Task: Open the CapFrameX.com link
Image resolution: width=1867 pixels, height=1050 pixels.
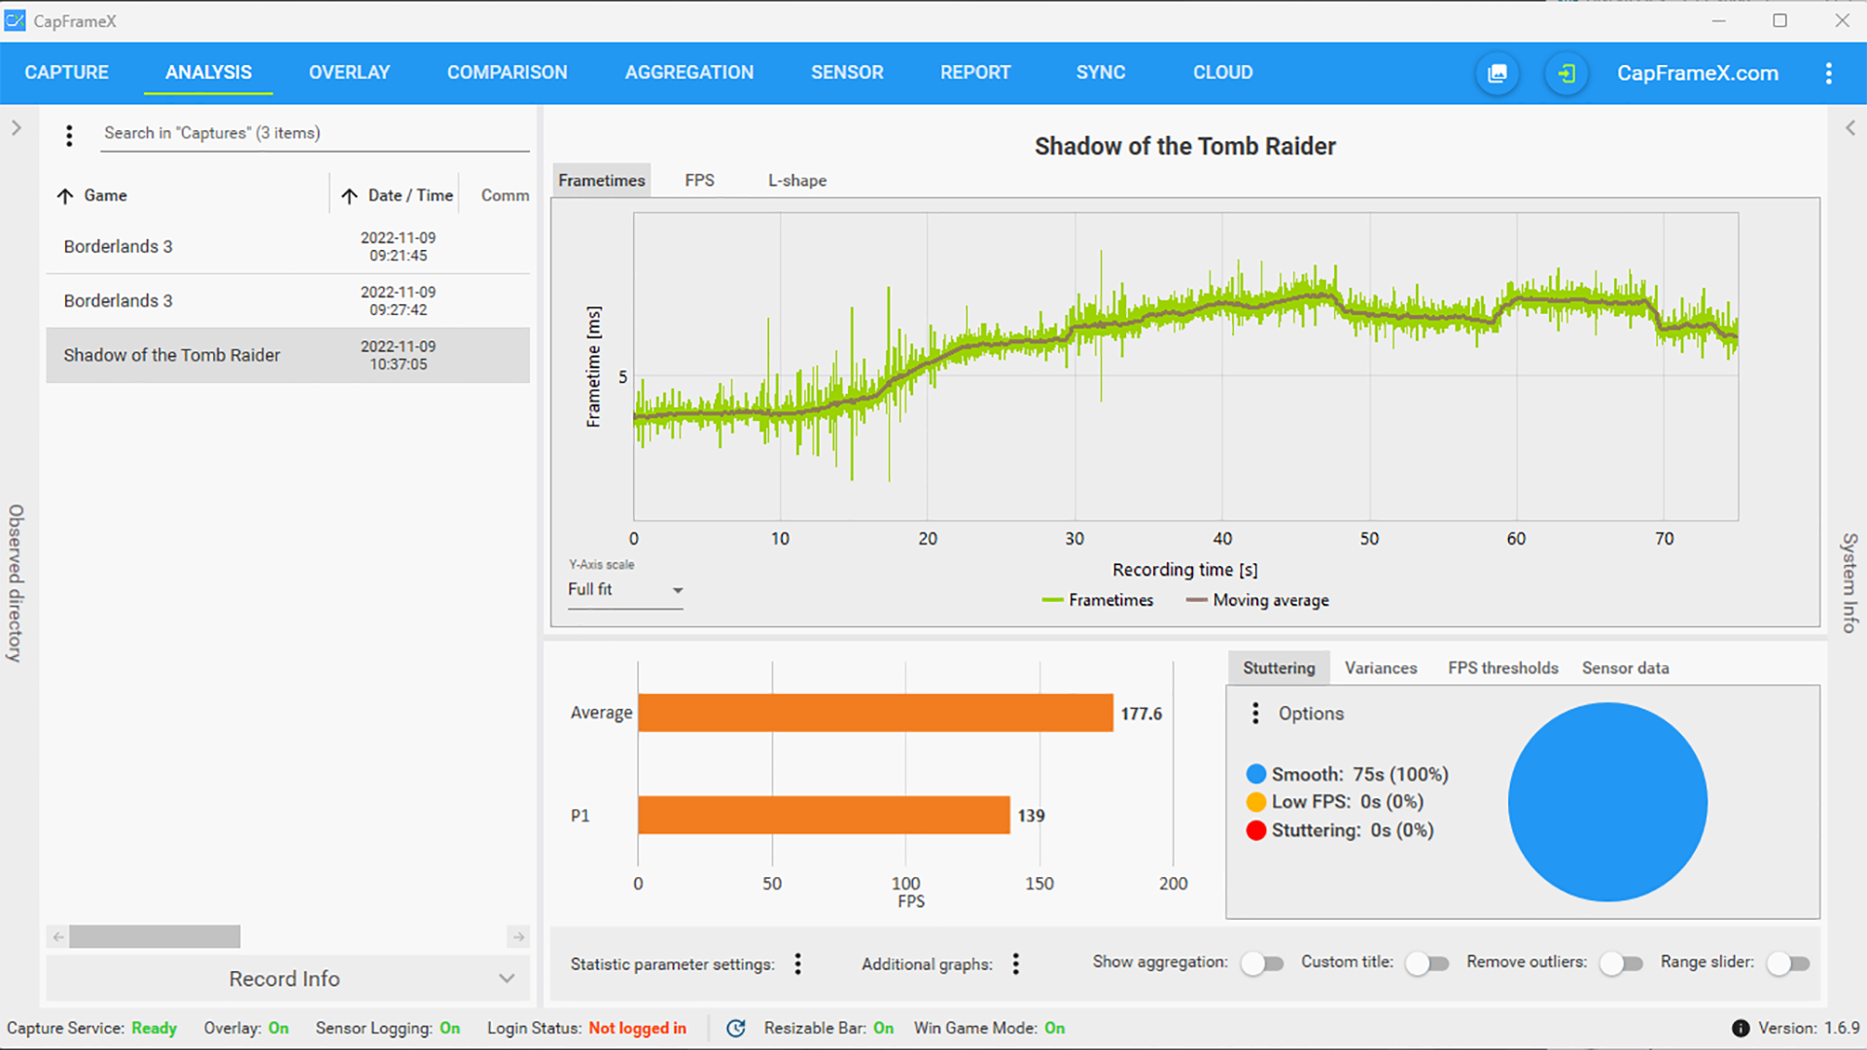Action: click(1697, 73)
